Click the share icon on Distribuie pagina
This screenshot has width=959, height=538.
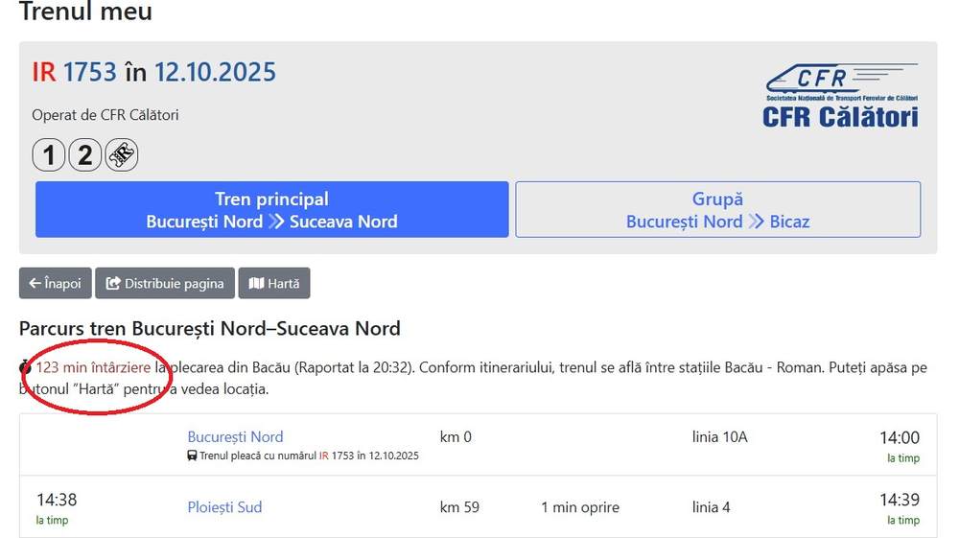pyautogui.click(x=113, y=283)
